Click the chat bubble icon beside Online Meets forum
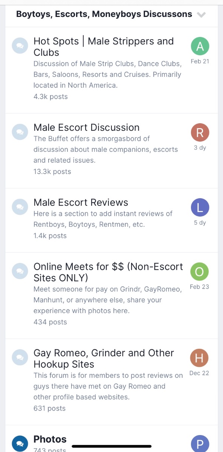This screenshot has width=223, height=452. [19, 271]
